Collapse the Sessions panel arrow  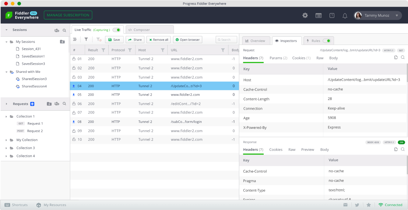click(x=6, y=30)
